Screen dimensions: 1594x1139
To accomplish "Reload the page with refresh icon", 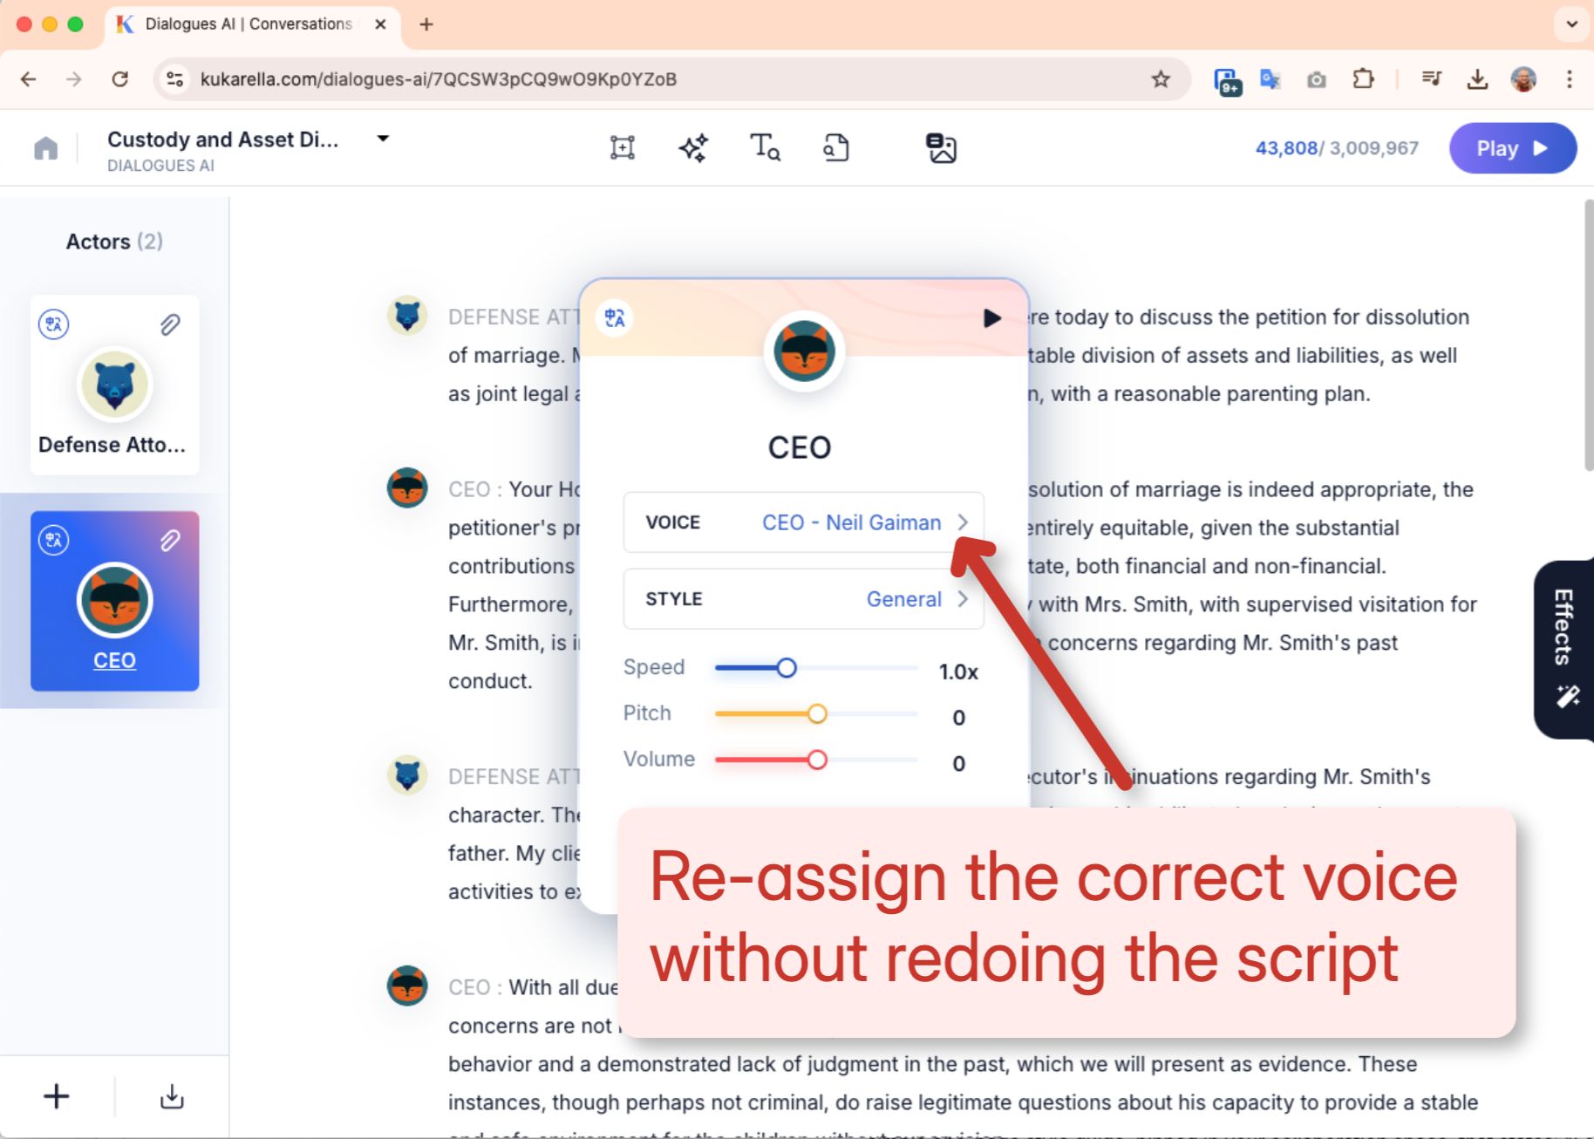I will tap(120, 79).
